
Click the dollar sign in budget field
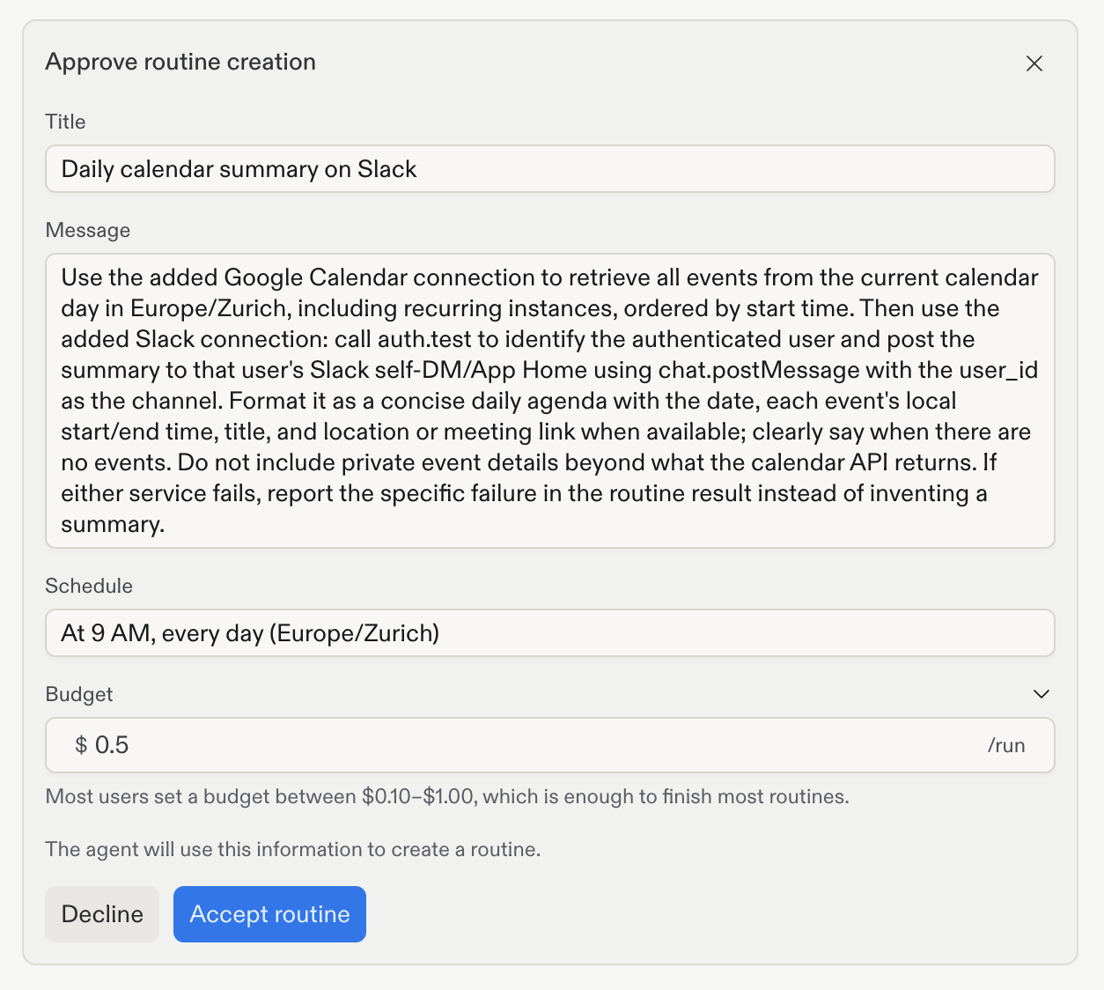click(x=81, y=745)
